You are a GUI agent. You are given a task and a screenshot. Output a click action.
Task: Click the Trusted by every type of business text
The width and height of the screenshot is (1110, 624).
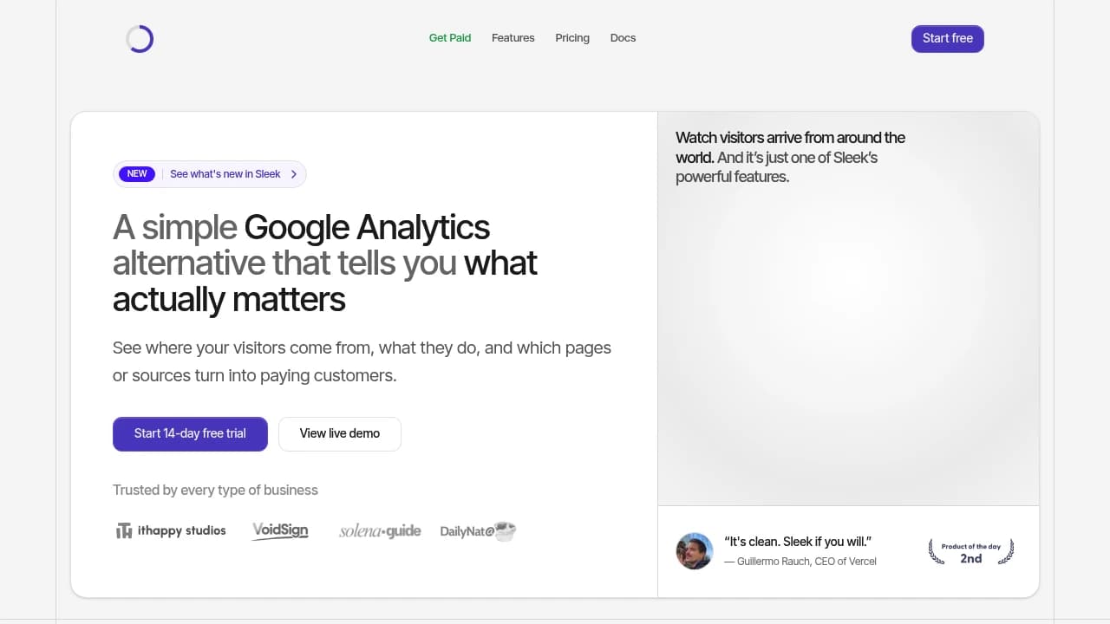coord(215,491)
